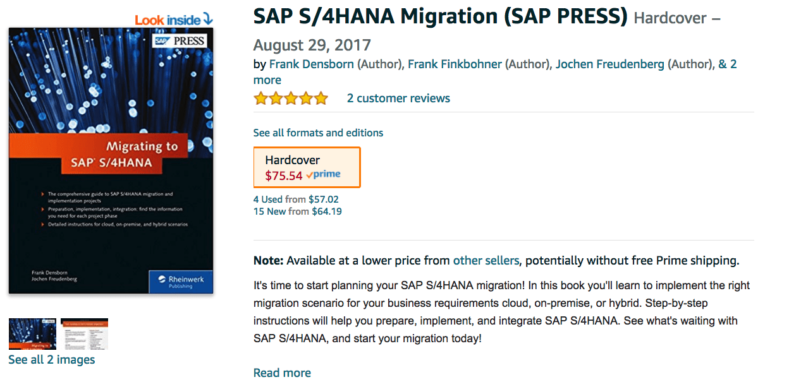Expand description with Read more
This screenshot has height=382, width=789.
click(282, 373)
